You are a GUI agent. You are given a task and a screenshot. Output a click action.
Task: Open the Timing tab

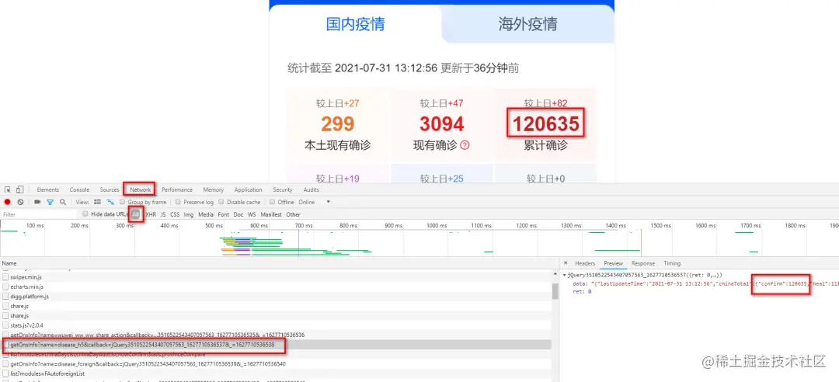pyautogui.click(x=672, y=264)
